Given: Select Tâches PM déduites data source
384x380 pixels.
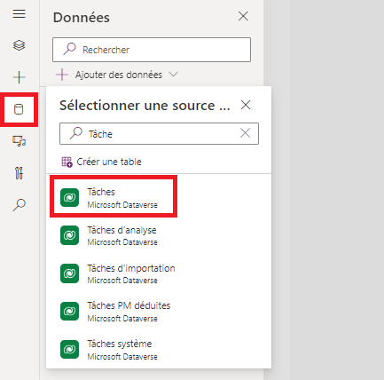Looking at the screenshot, I should (159, 312).
